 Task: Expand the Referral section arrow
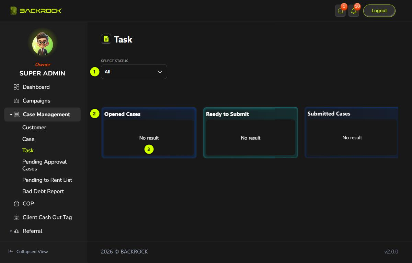(11, 231)
